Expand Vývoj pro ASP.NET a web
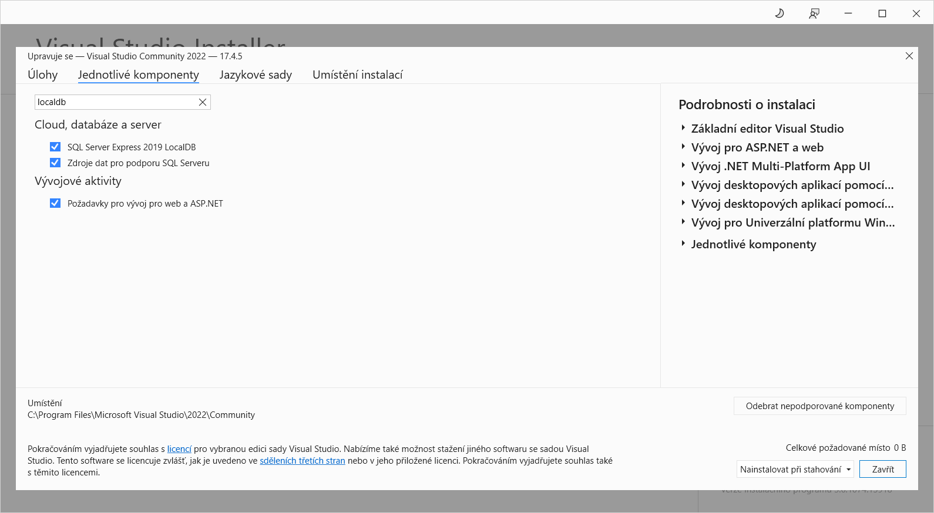 tap(683, 147)
